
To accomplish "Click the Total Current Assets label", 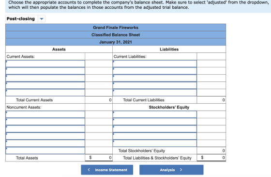I will coord(34,100).
